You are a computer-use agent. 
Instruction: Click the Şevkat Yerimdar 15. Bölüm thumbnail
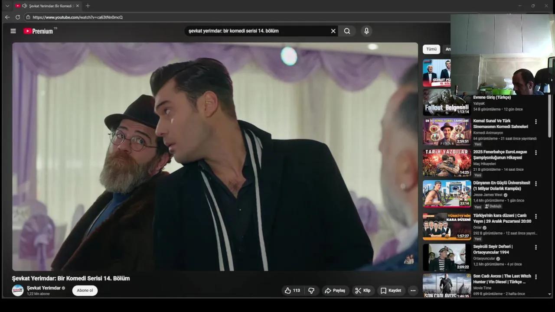437,73
